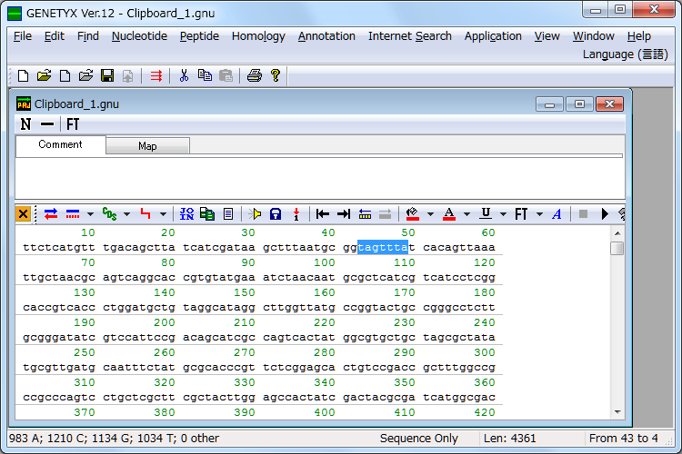
Task: Click the blue padlock icon
Action: coord(276,213)
